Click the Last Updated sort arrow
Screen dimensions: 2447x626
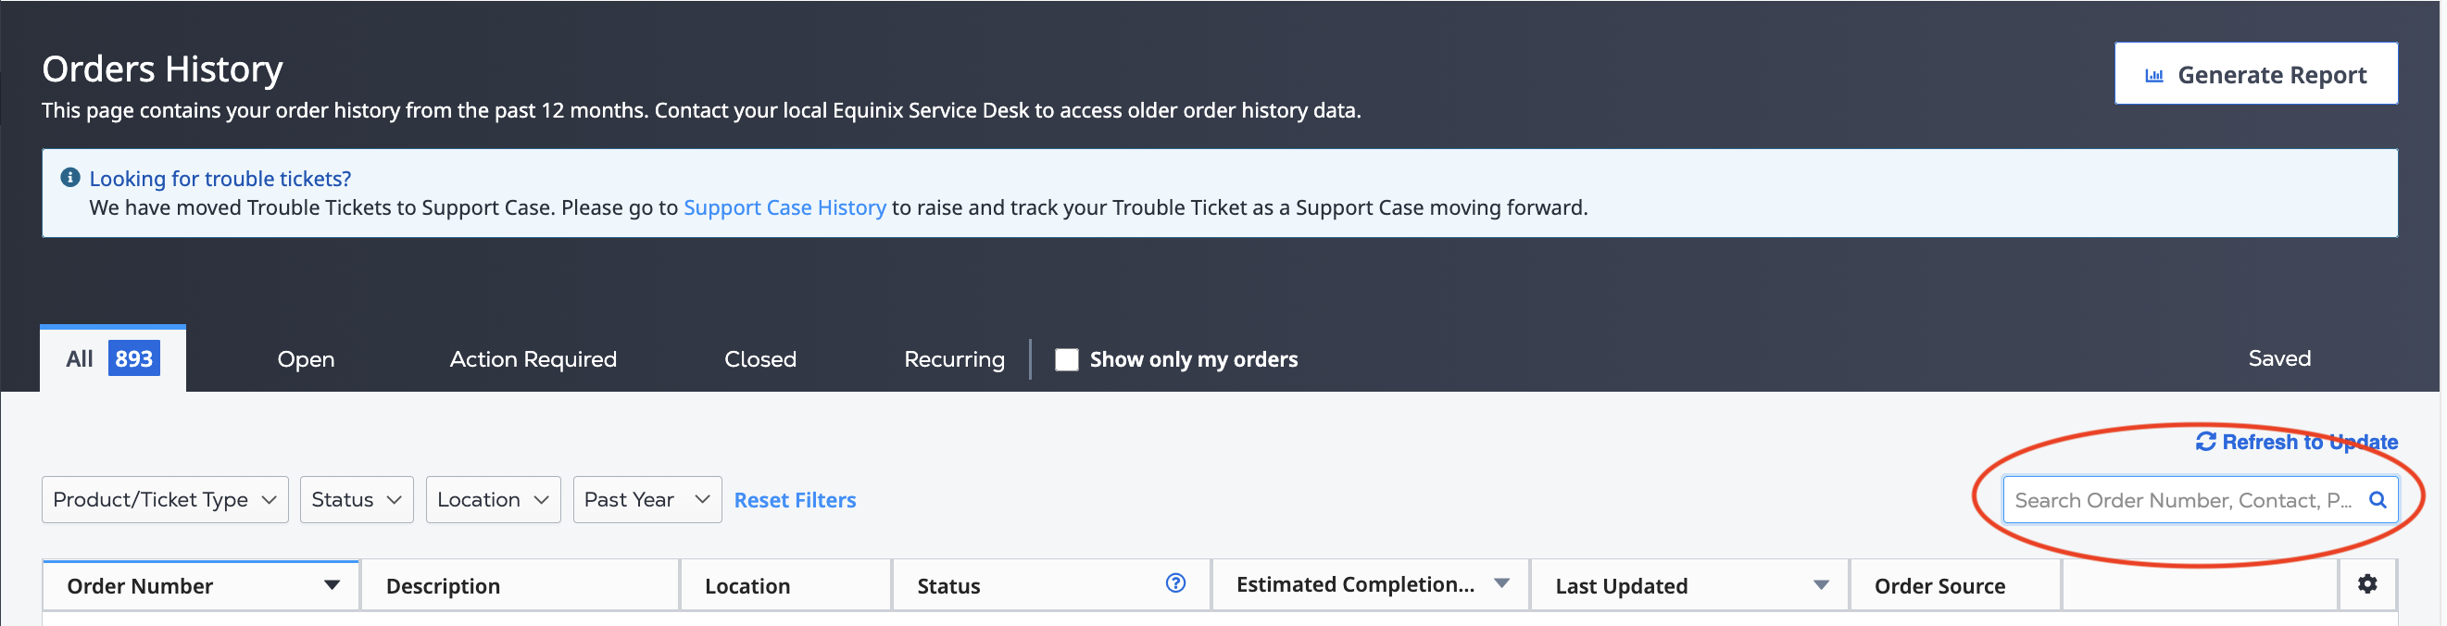(x=1820, y=585)
